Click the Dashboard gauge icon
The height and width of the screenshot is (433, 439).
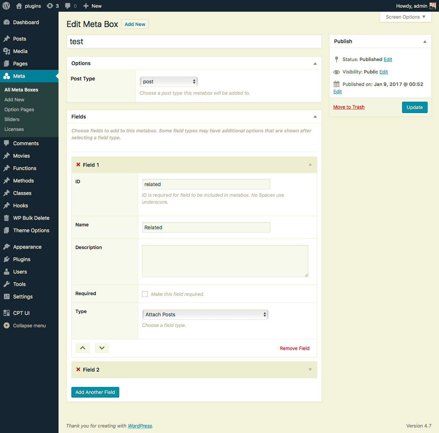point(7,22)
